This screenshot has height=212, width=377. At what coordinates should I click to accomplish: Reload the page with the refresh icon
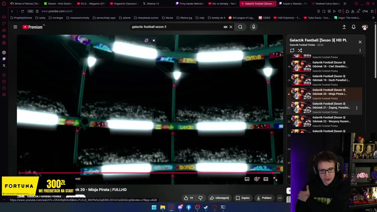coord(22,11)
